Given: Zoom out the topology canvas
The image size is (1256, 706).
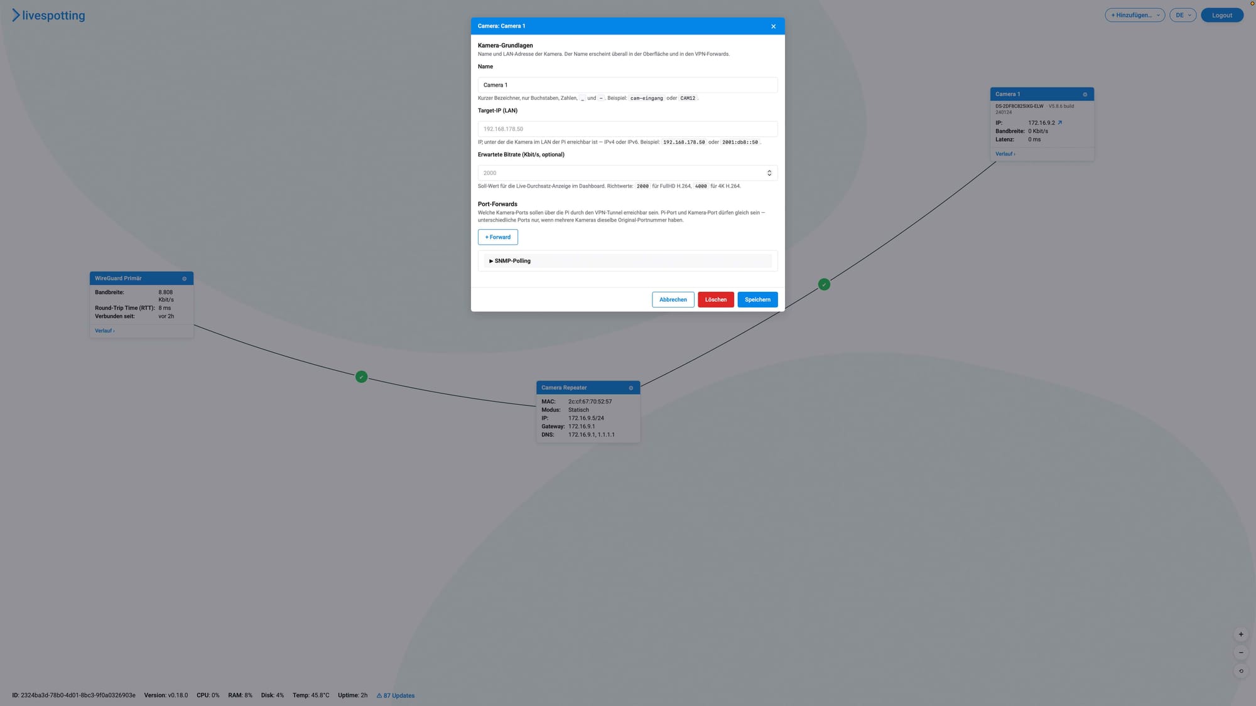Looking at the screenshot, I should pyautogui.click(x=1241, y=653).
